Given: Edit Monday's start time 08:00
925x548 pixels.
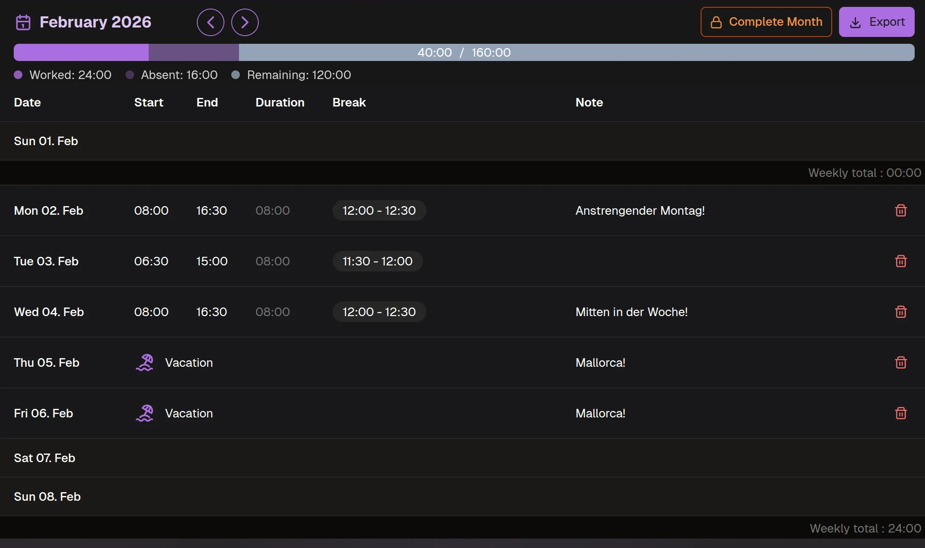Looking at the screenshot, I should click(x=151, y=210).
